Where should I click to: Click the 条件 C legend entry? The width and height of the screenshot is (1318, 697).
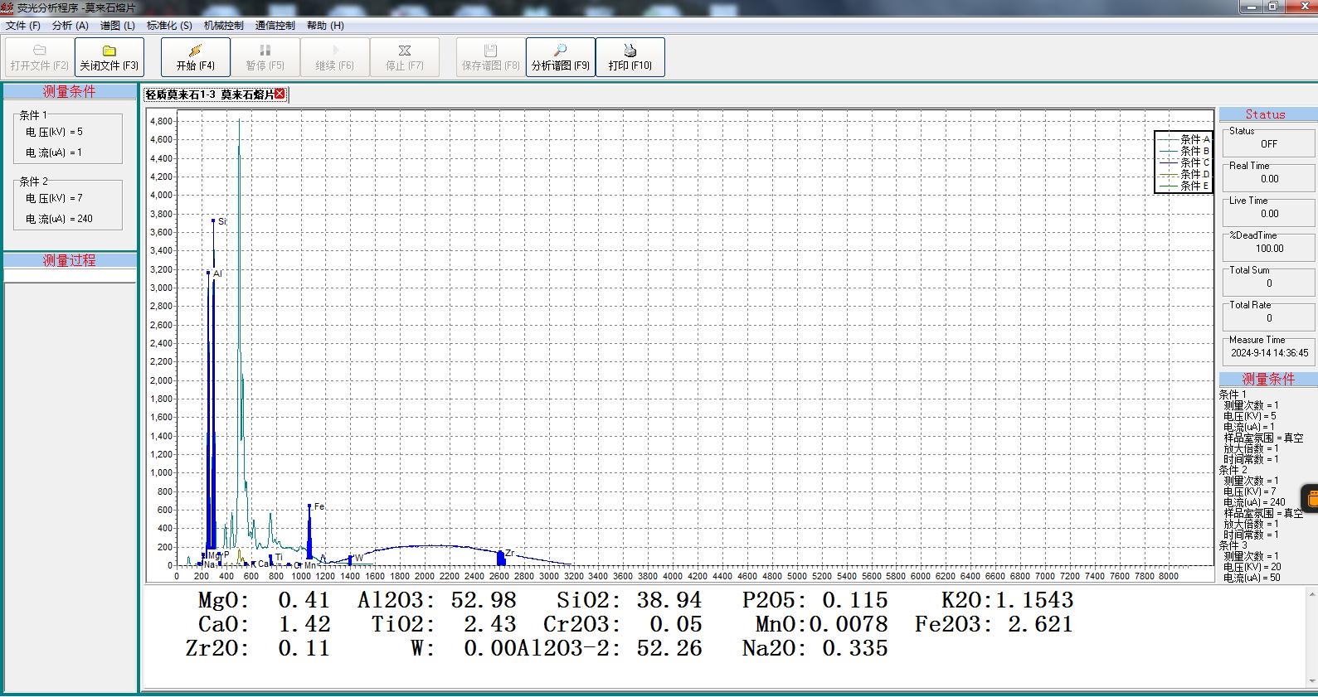point(1186,162)
